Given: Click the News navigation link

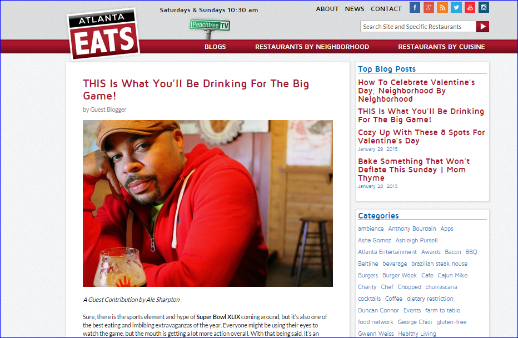Looking at the screenshot, I should (x=355, y=9).
